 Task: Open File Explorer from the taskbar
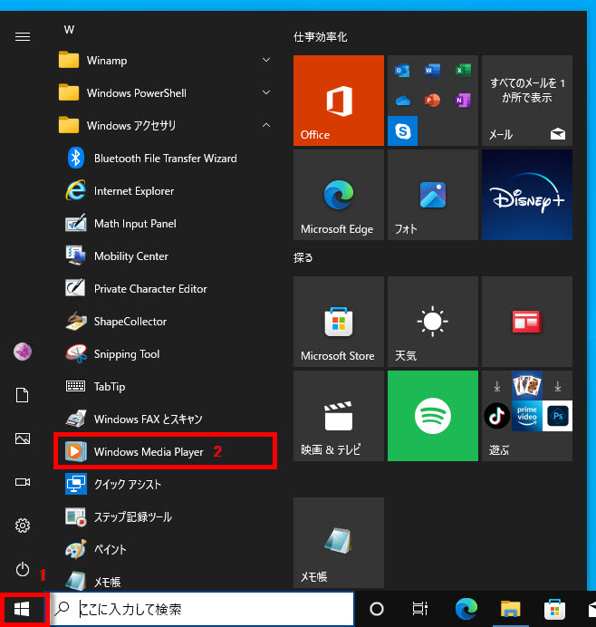(511, 609)
